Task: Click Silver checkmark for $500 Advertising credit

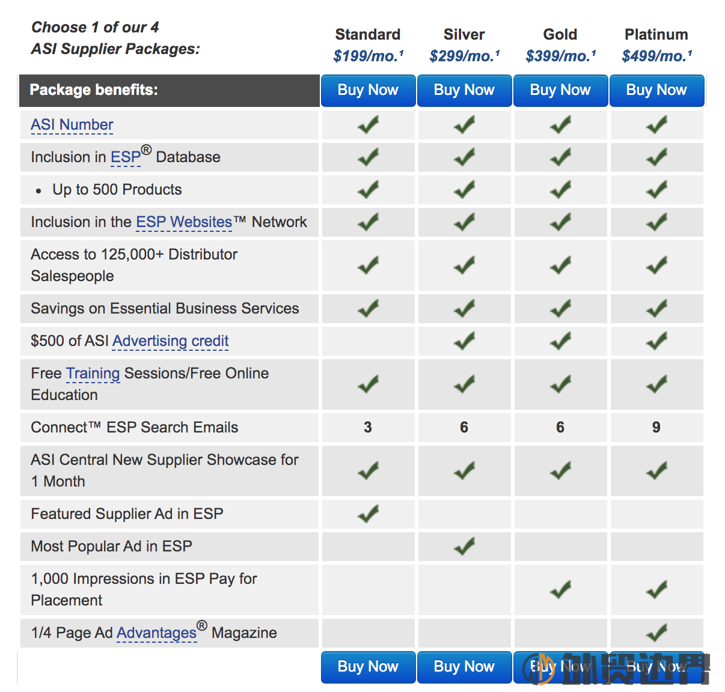Action: click(x=464, y=341)
